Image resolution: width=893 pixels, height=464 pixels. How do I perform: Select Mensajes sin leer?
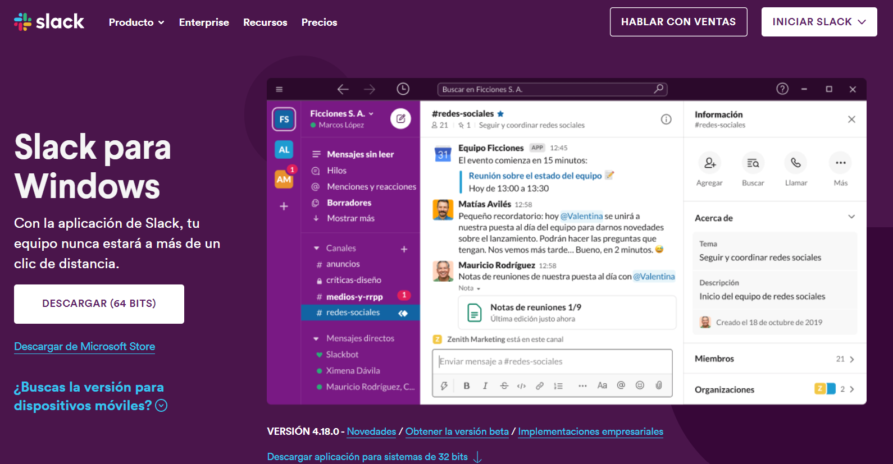click(360, 154)
